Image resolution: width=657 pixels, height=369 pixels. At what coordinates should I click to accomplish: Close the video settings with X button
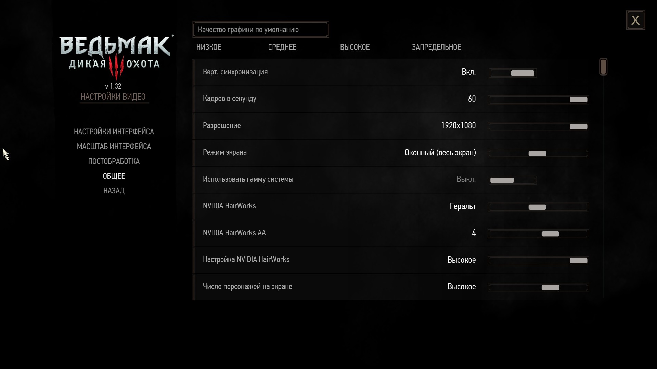[x=635, y=20]
